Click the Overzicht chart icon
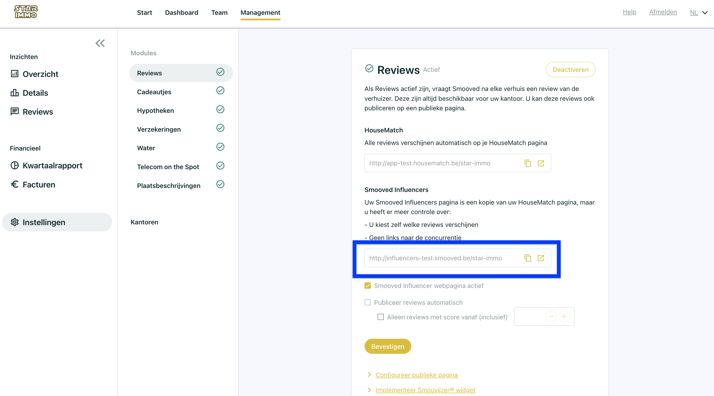Image resolution: width=714 pixels, height=396 pixels. [14, 74]
